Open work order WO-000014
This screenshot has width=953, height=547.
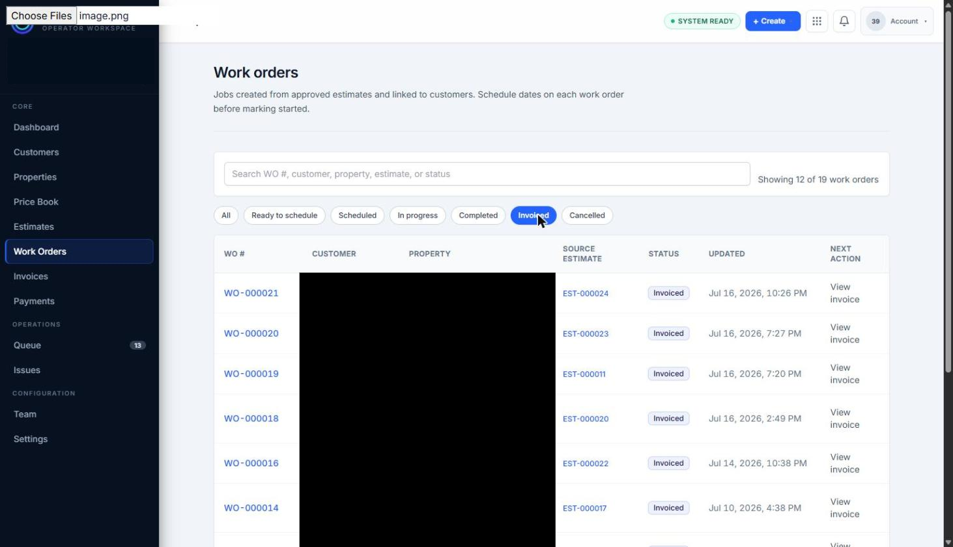251,508
